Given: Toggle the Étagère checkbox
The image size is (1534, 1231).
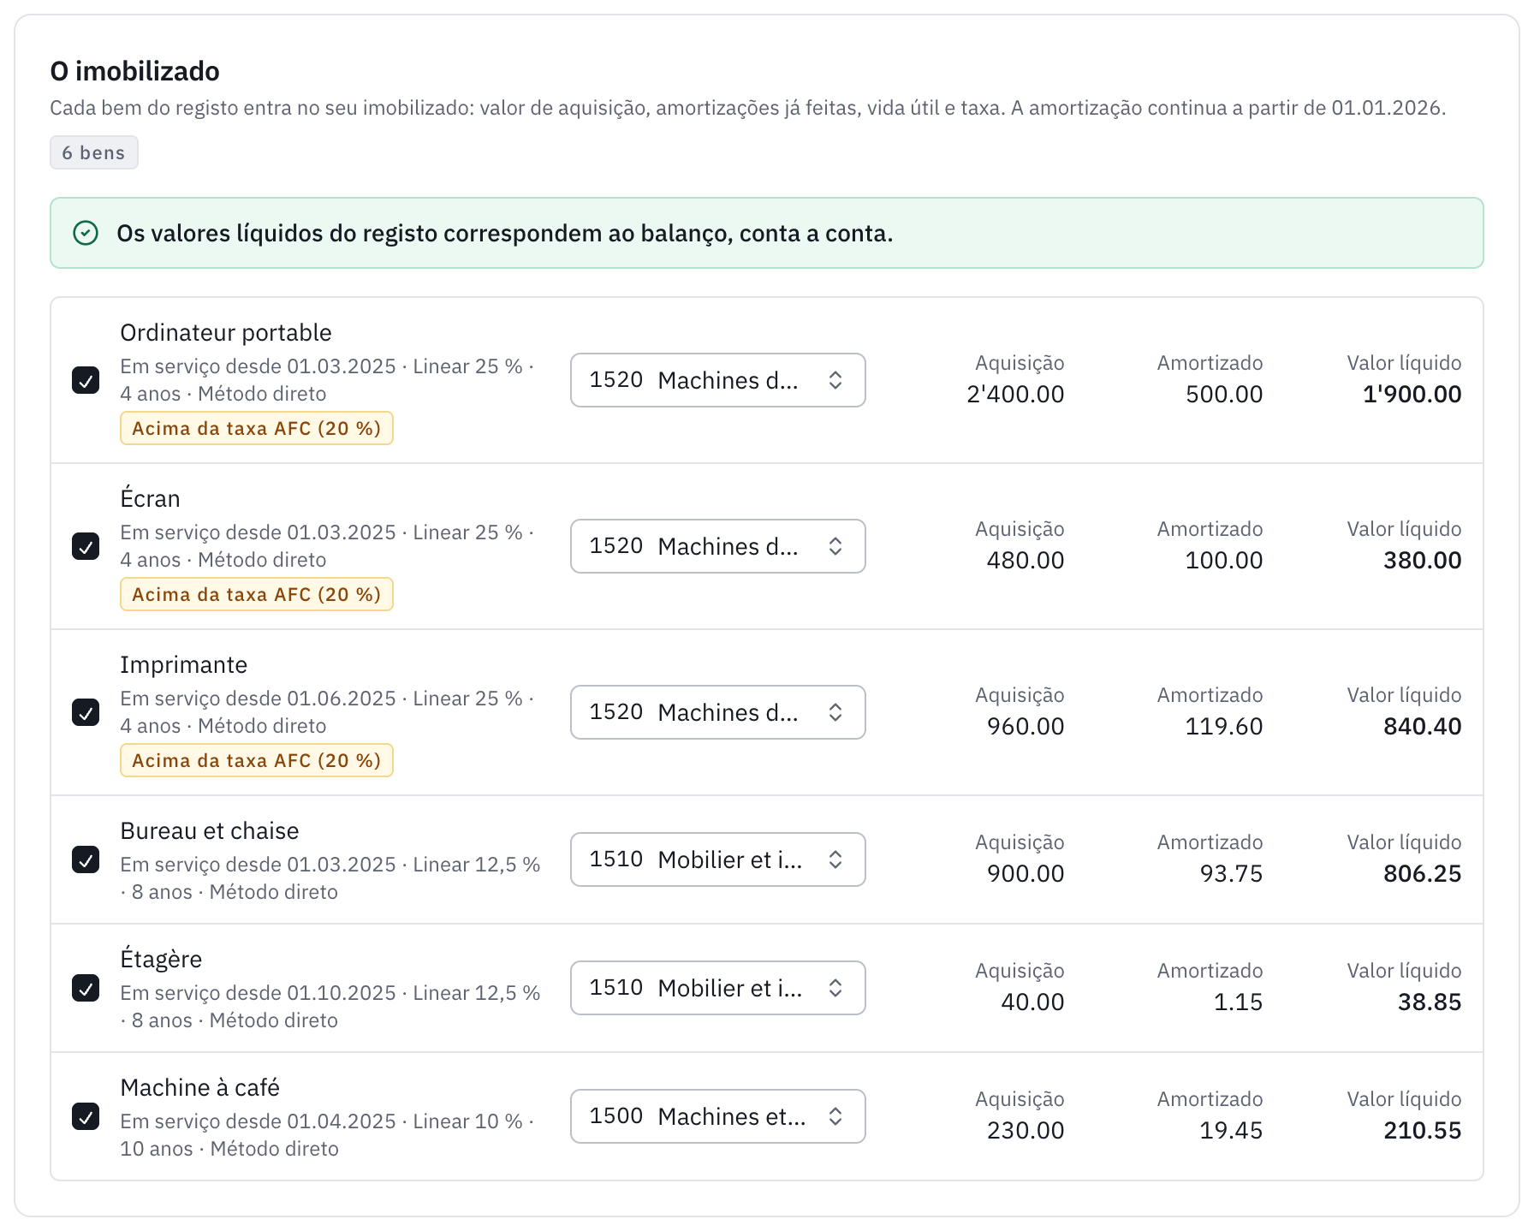Looking at the screenshot, I should [x=86, y=988].
